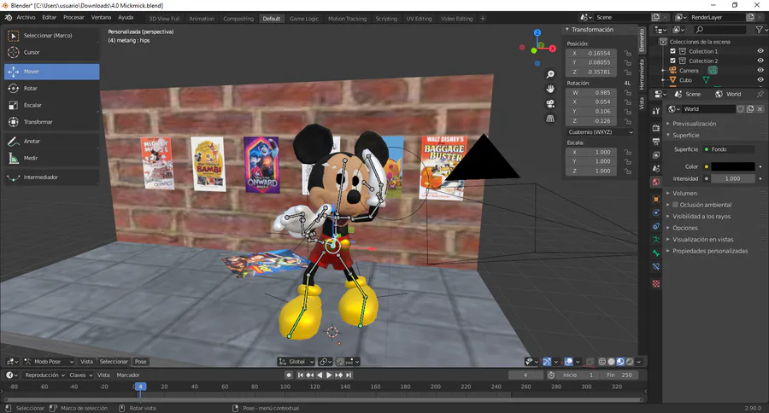Open the Global orientation dropdown
The width and height of the screenshot is (769, 413).
point(296,362)
